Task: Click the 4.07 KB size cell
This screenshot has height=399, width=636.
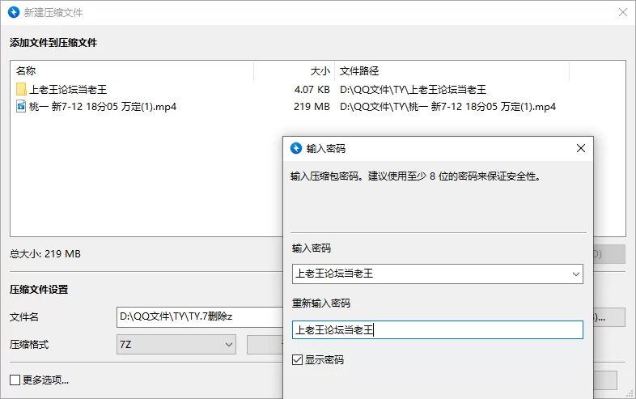Action: click(x=312, y=89)
